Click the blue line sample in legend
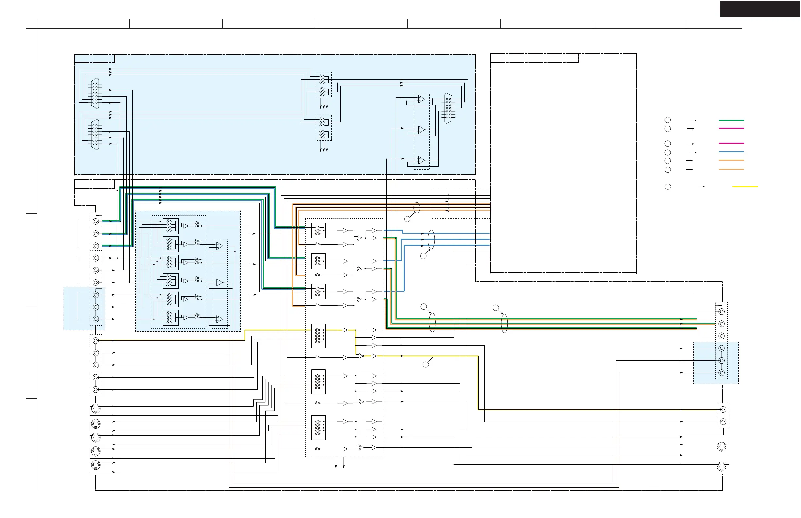This screenshot has width=801, height=518. coord(731,152)
